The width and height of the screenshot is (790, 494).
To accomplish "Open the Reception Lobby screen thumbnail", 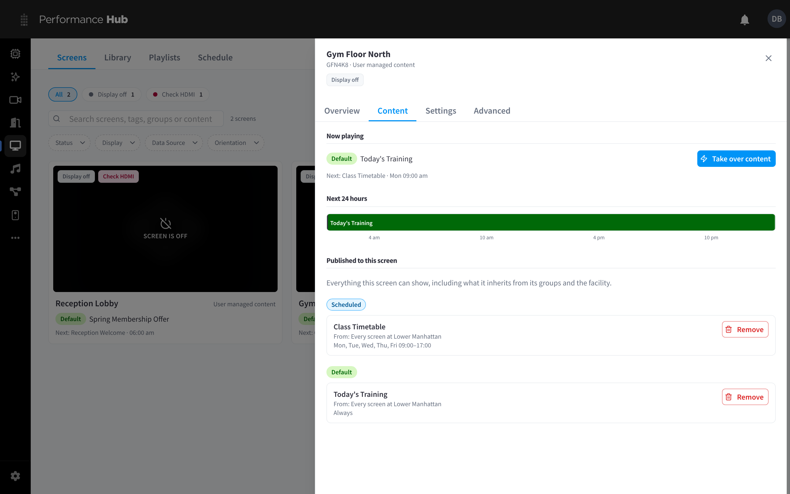I will tap(165, 229).
